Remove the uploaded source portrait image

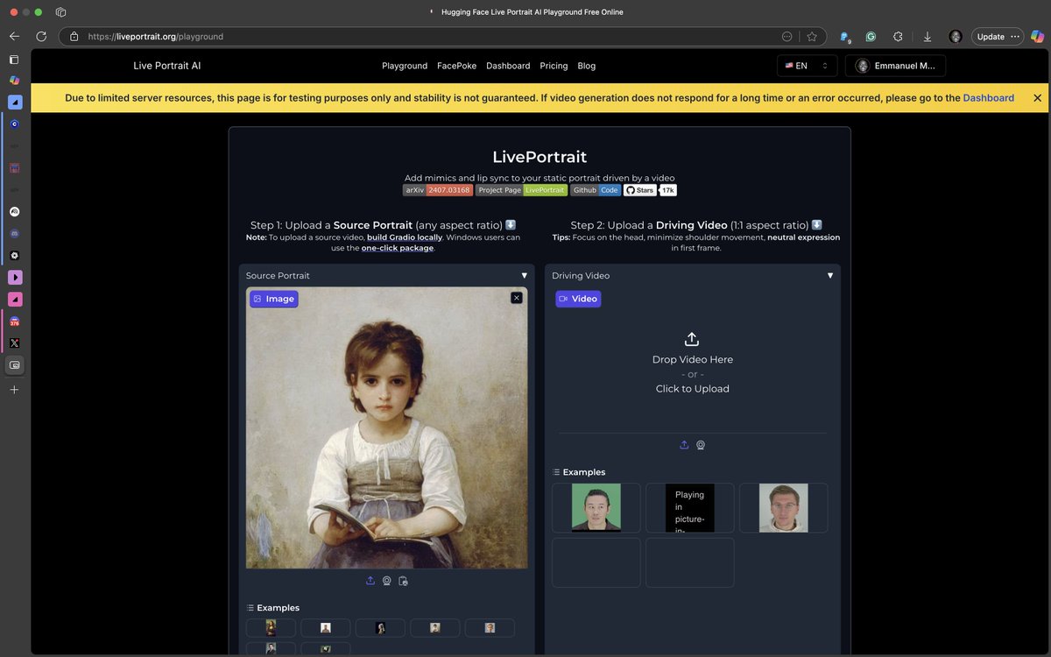[517, 298]
